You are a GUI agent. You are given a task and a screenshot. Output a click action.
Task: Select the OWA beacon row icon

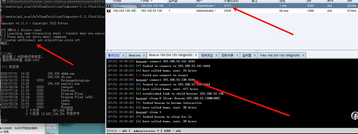click(109, 11)
